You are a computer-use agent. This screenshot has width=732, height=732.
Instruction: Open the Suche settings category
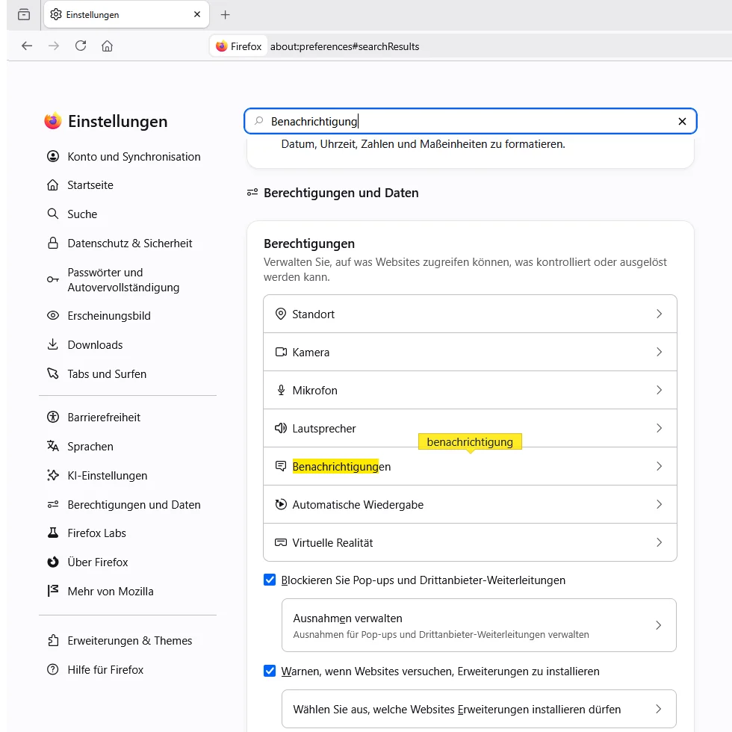(x=81, y=214)
